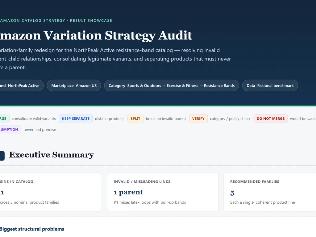Click the VERIFY legend badge
Image resolution: width=316 pixels, height=237 pixels.
click(x=198, y=118)
